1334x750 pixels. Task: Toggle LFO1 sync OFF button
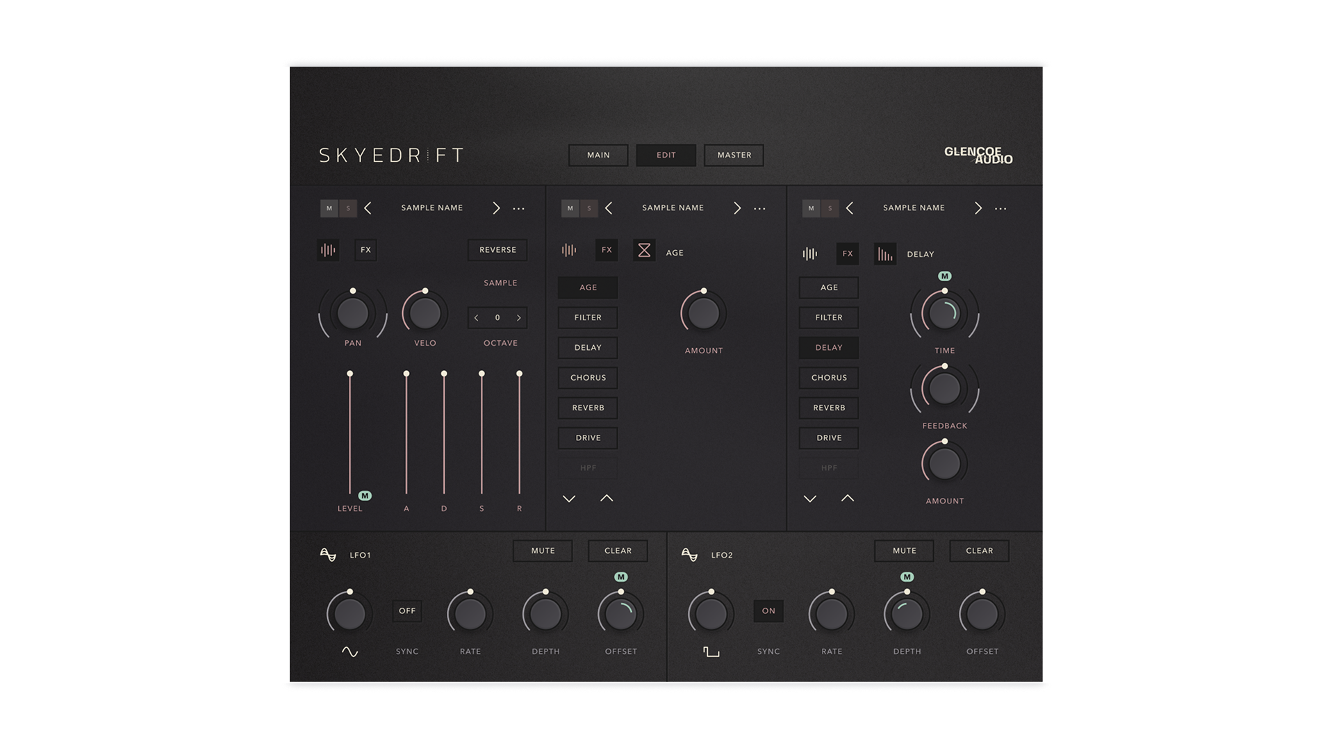pyautogui.click(x=407, y=611)
